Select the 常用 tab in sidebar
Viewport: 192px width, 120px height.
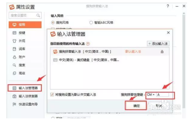tap(25, 25)
